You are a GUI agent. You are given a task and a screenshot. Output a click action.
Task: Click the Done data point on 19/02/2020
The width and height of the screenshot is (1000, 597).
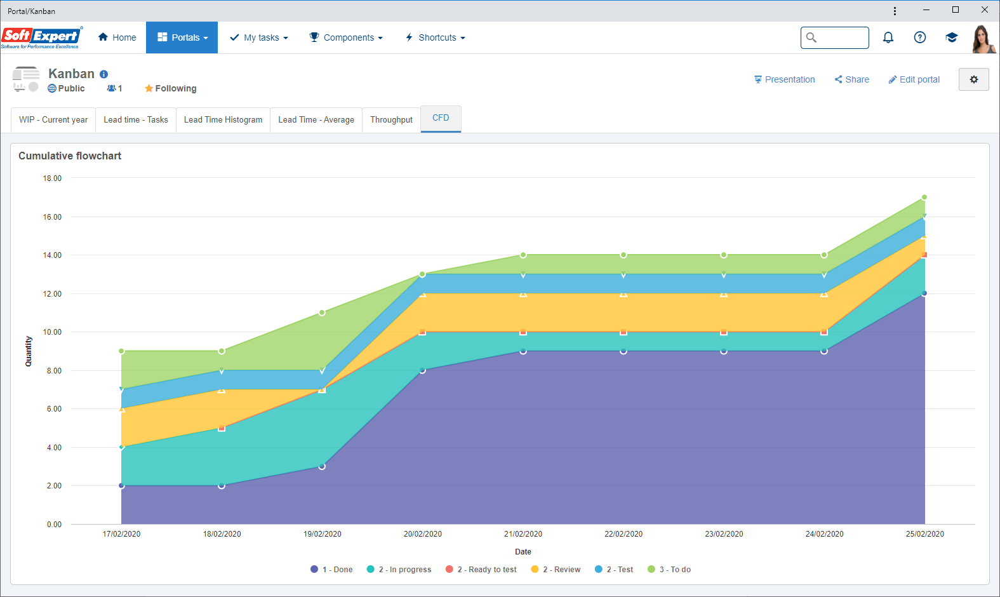pyautogui.click(x=322, y=466)
